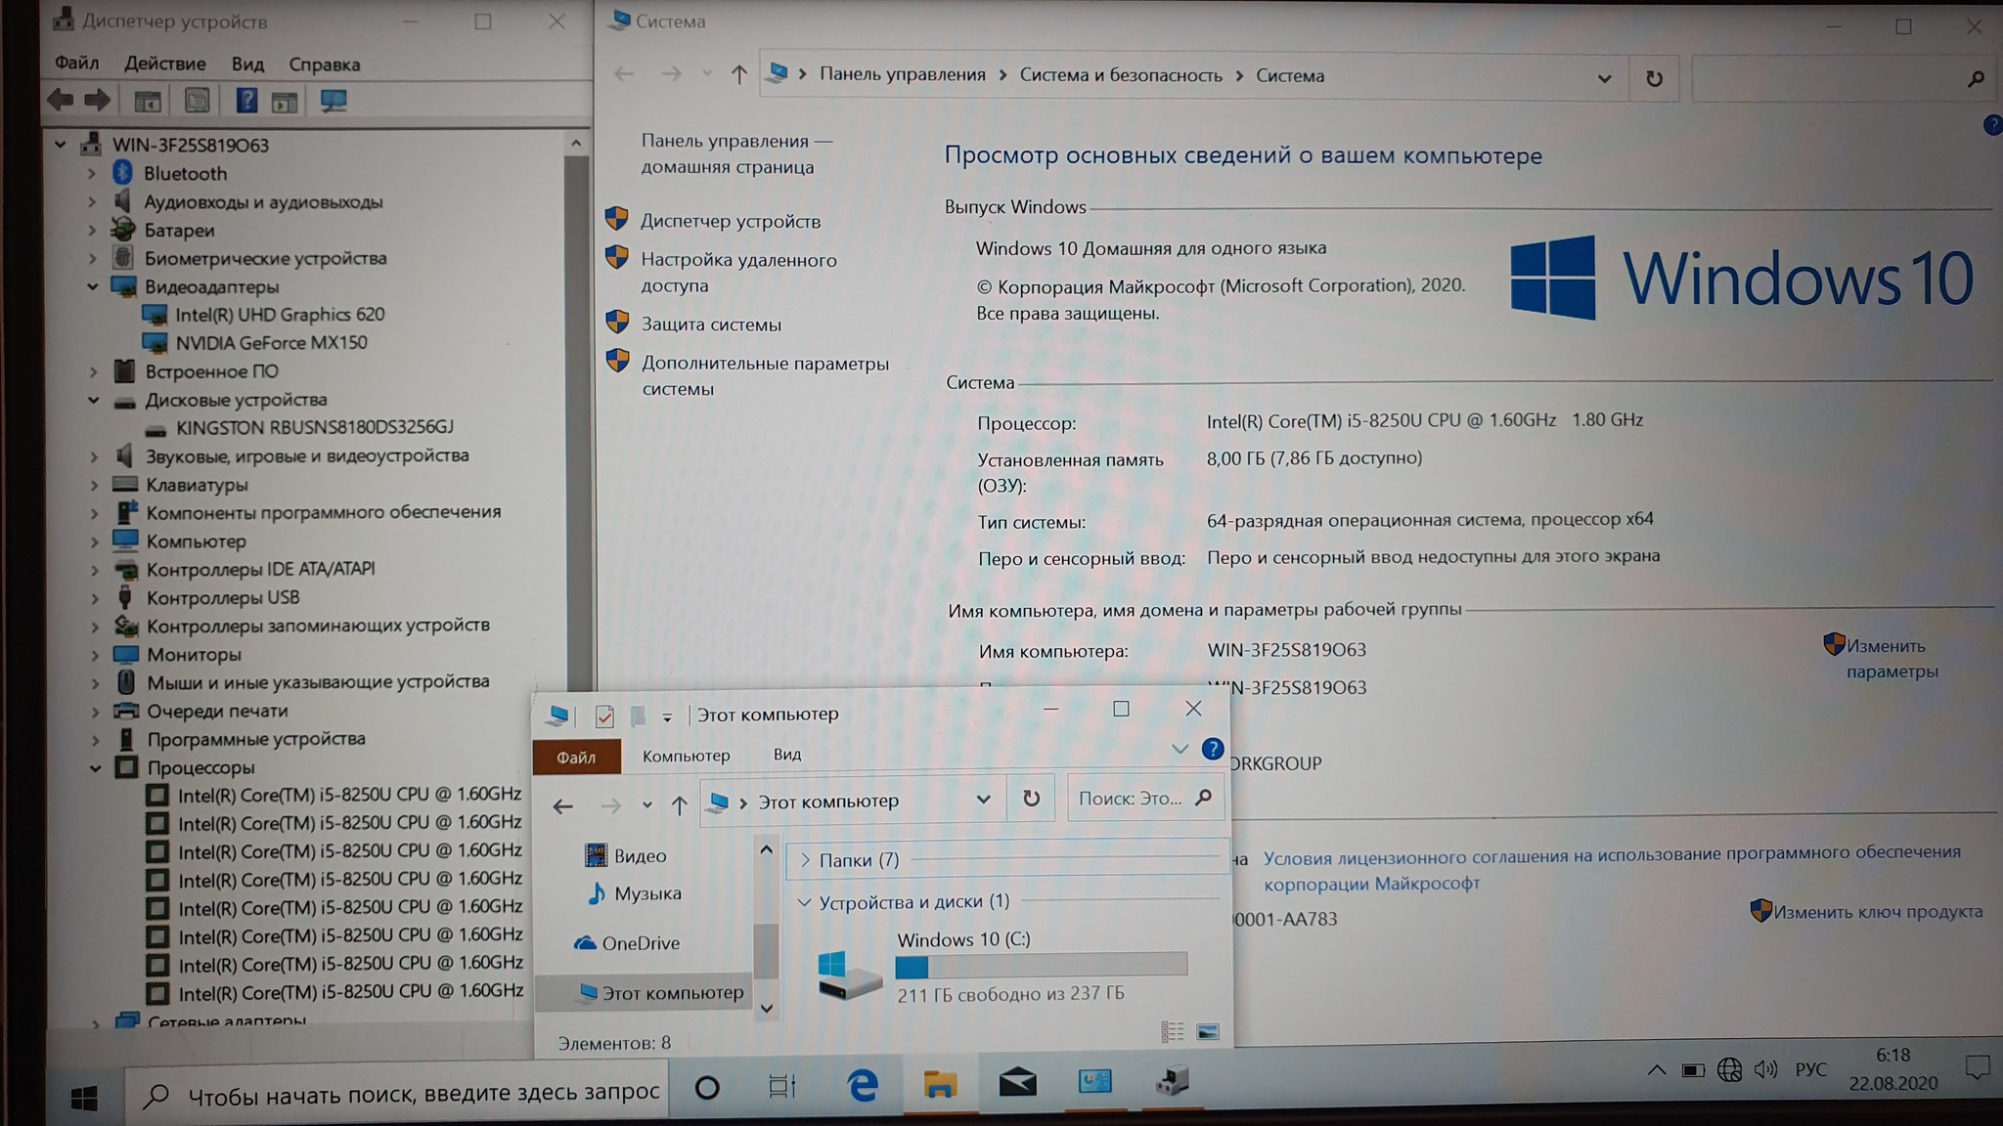The image size is (2003, 1126).
Task: Click the properties checkmark in Explorer quick access toolbar
Action: tap(604, 716)
